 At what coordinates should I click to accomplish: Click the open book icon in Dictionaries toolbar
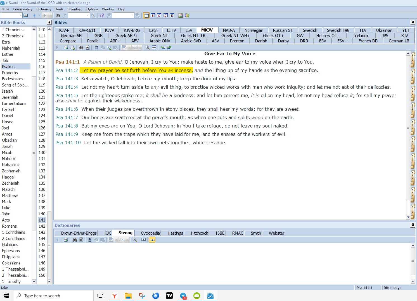point(144,240)
